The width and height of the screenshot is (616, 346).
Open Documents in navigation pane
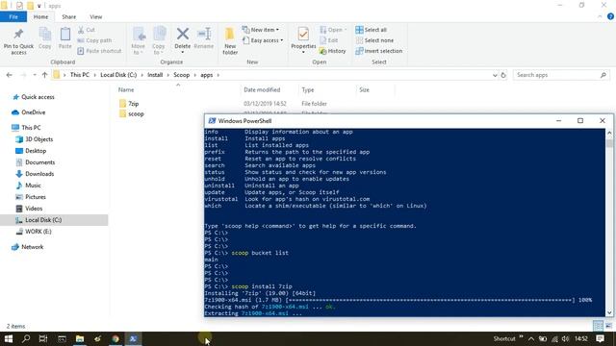(x=39, y=162)
